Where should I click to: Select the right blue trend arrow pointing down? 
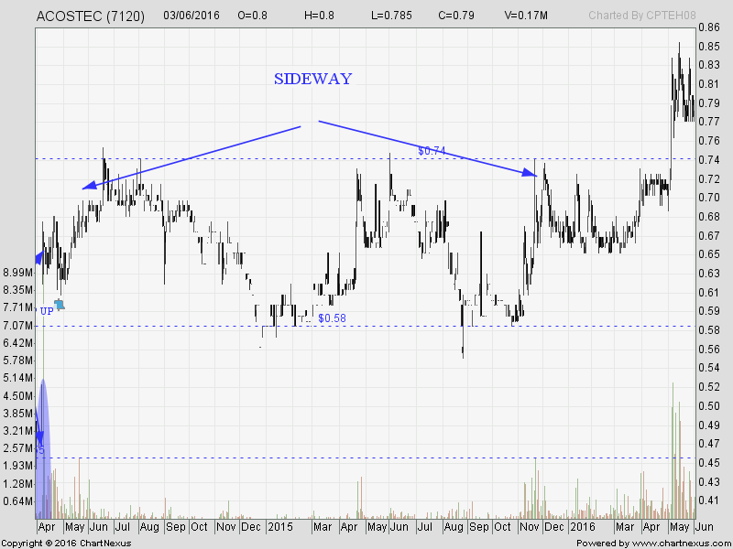tap(527, 174)
